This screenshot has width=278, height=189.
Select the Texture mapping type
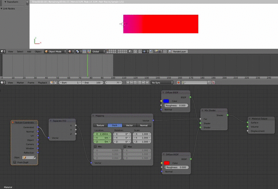(100, 125)
